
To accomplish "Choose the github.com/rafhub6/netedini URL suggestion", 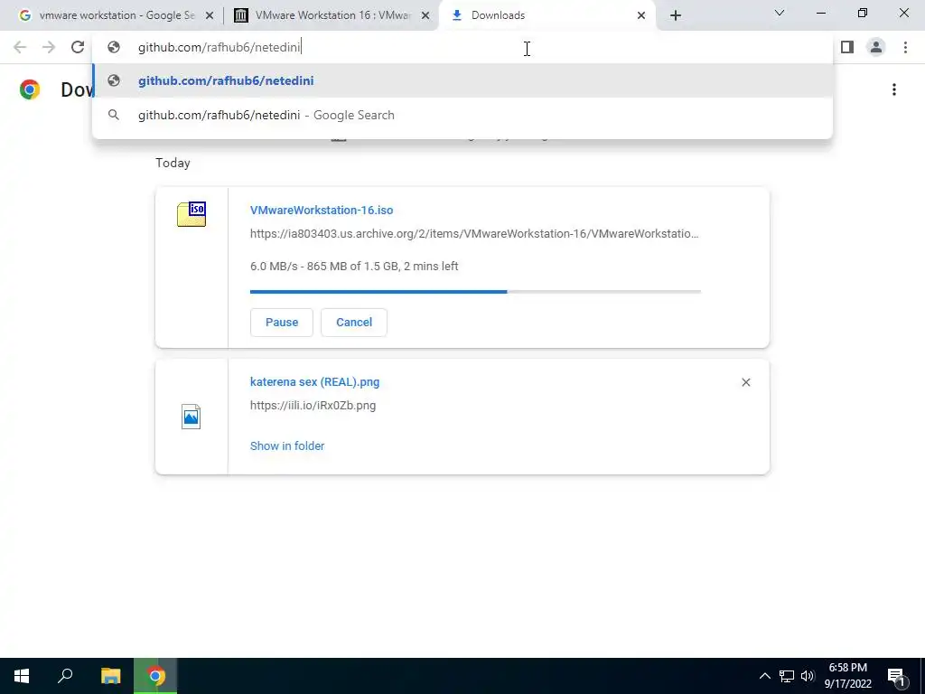I will pos(462,80).
